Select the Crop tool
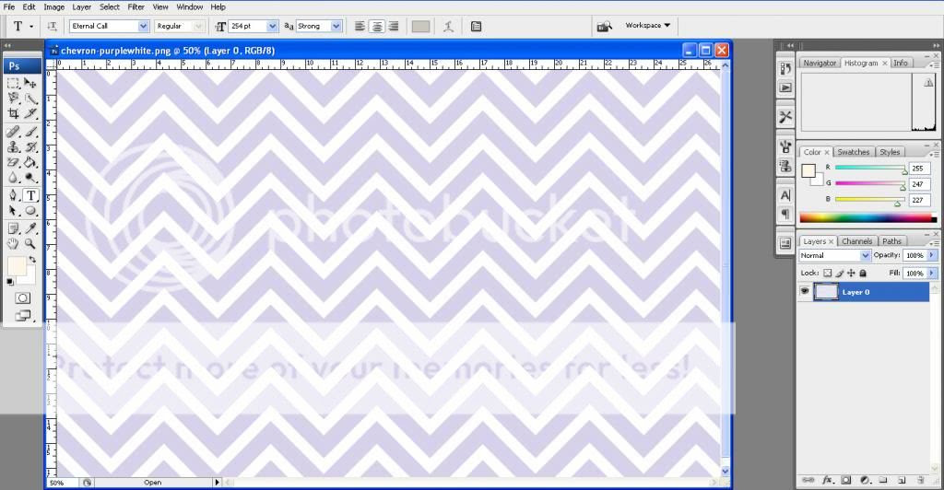This screenshot has width=944, height=490. pyautogui.click(x=13, y=113)
